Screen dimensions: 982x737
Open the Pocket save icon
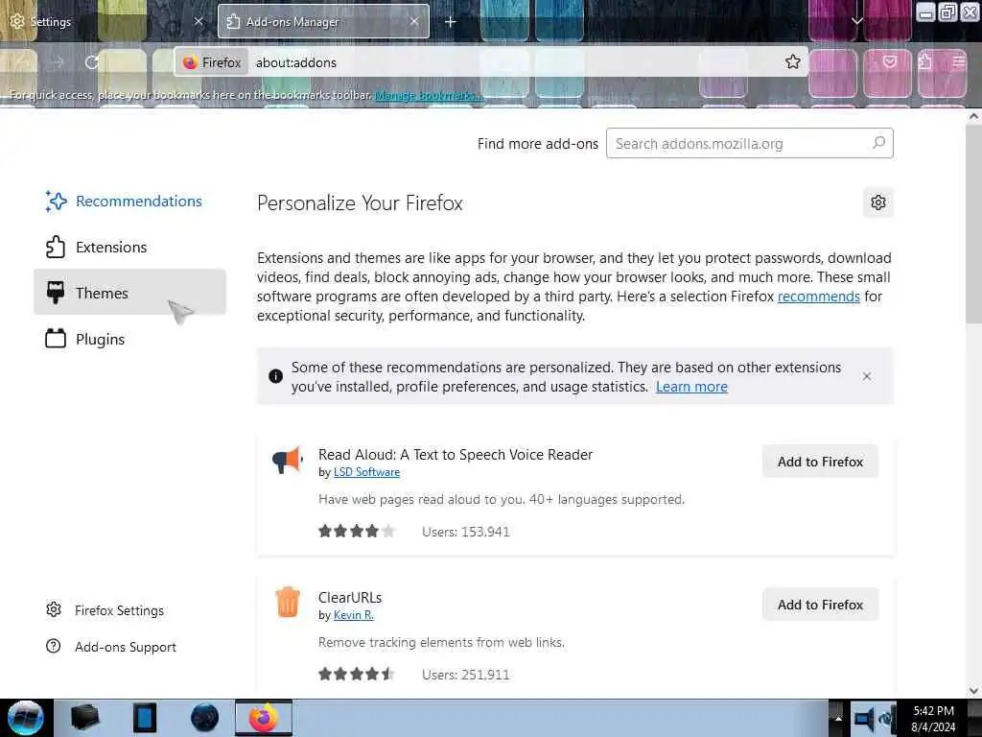pos(890,61)
